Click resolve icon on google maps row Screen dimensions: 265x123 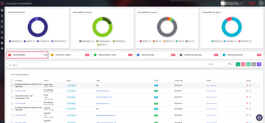(250, 85)
